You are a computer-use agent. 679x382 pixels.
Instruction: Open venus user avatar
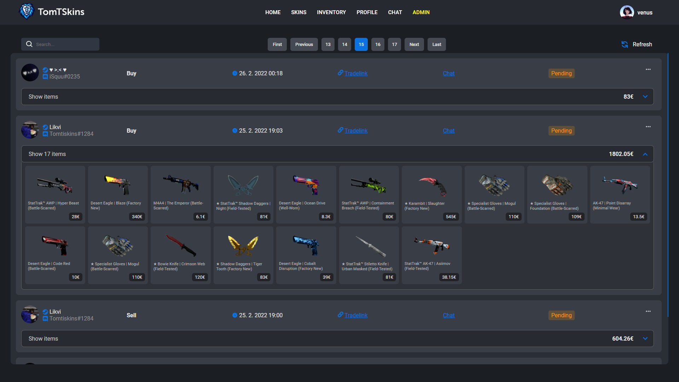pos(627,12)
